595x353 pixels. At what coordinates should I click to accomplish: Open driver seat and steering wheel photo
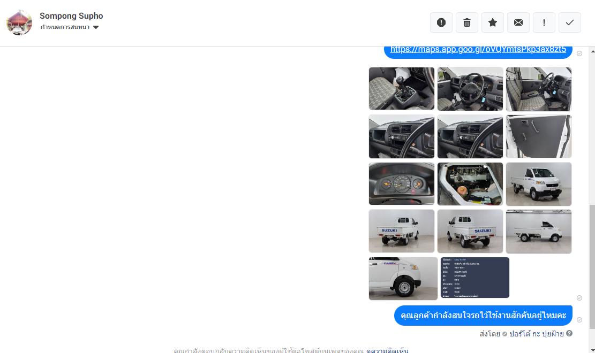click(538, 89)
